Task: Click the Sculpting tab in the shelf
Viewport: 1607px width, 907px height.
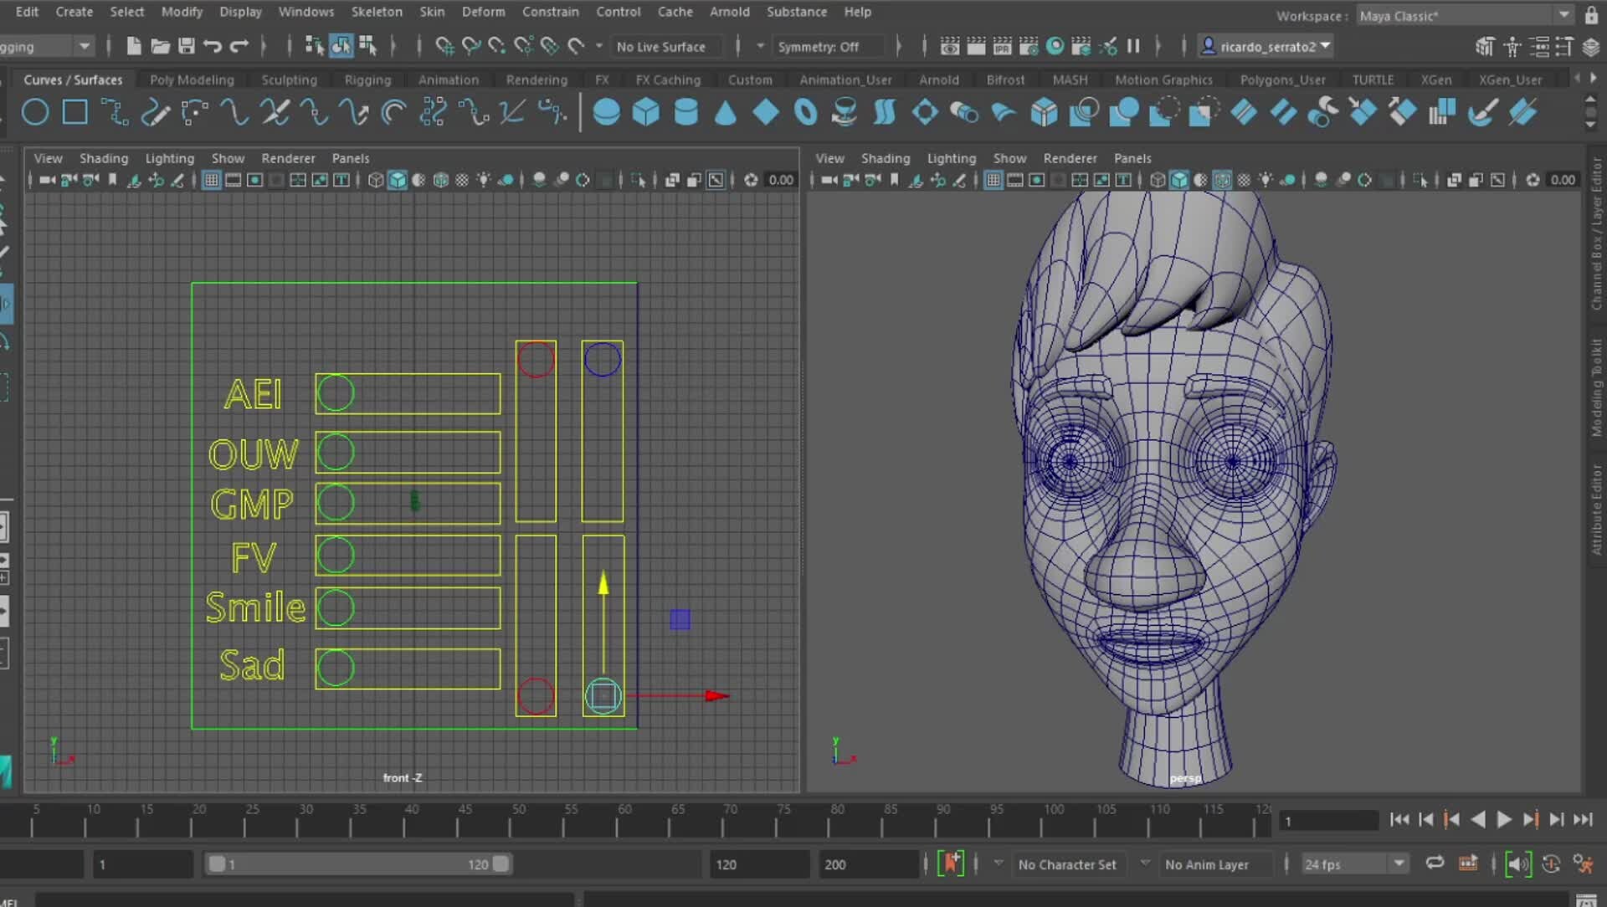Action: (288, 79)
